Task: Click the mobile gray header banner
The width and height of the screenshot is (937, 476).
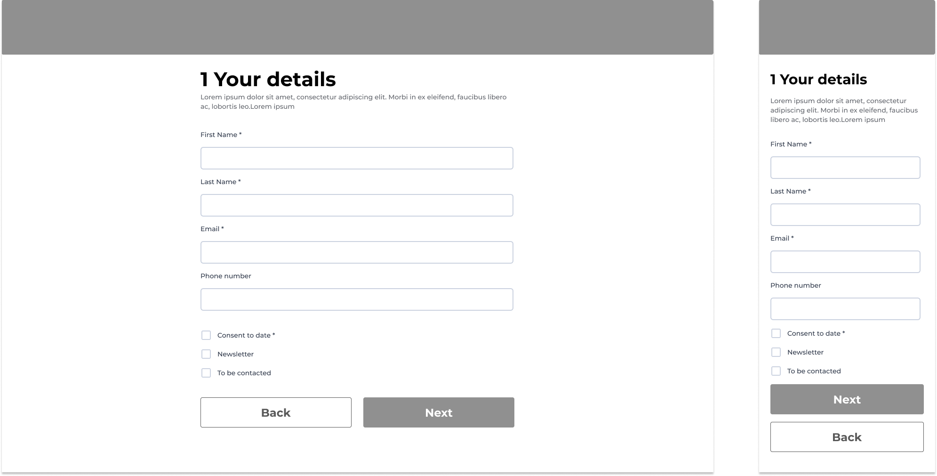Action: pyautogui.click(x=847, y=27)
